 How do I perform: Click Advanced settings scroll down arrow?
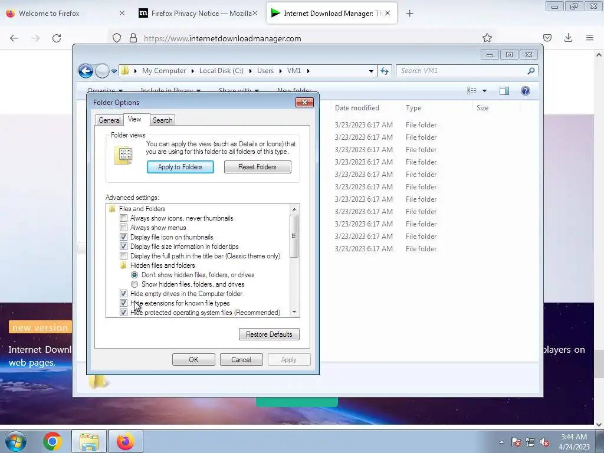point(294,312)
